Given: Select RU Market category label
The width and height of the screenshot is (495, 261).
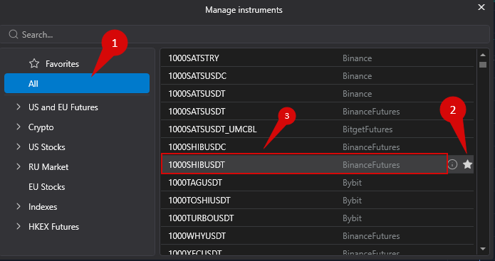Looking at the screenshot, I should [48, 166].
